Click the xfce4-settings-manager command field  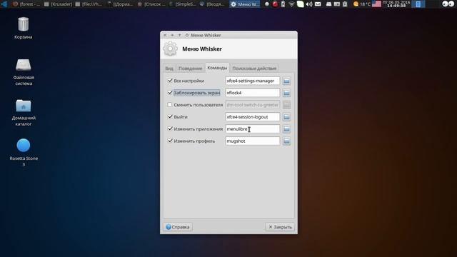[x=252, y=81]
